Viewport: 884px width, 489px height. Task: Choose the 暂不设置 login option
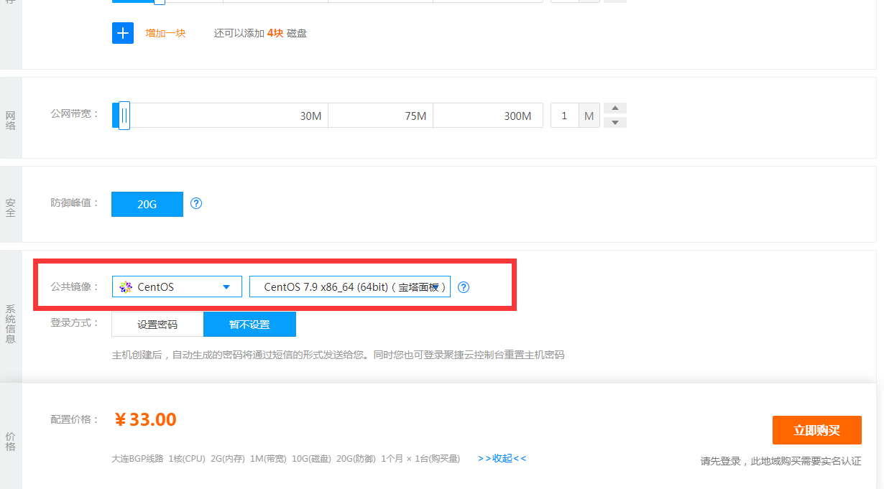249,325
